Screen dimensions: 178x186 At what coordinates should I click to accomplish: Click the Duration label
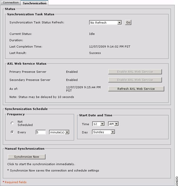(16, 40)
